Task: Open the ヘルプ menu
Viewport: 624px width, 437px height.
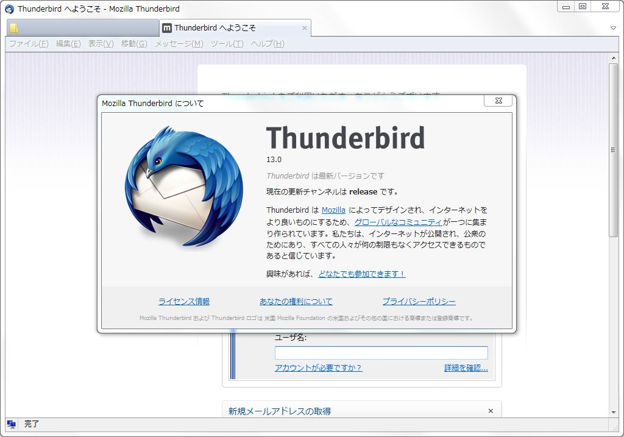Action: [x=268, y=43]
